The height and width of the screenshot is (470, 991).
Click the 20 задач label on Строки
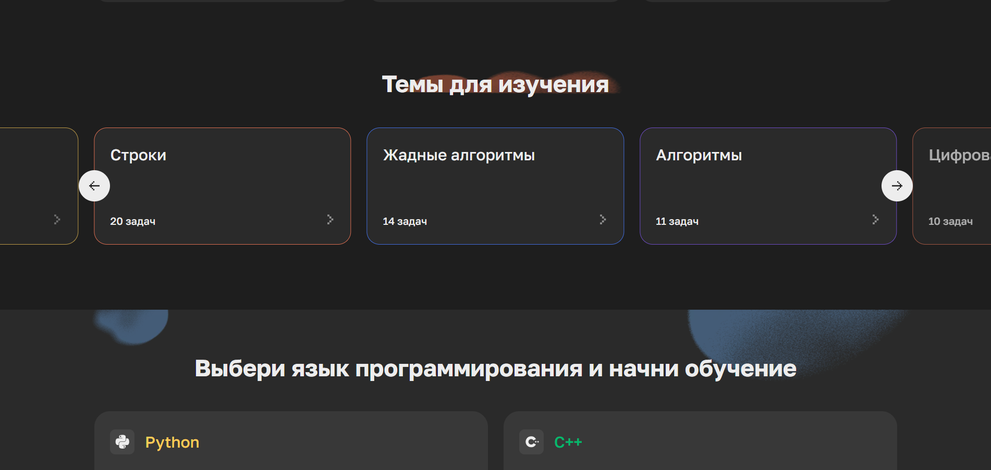pyautogui.click(x=132, y=221)
